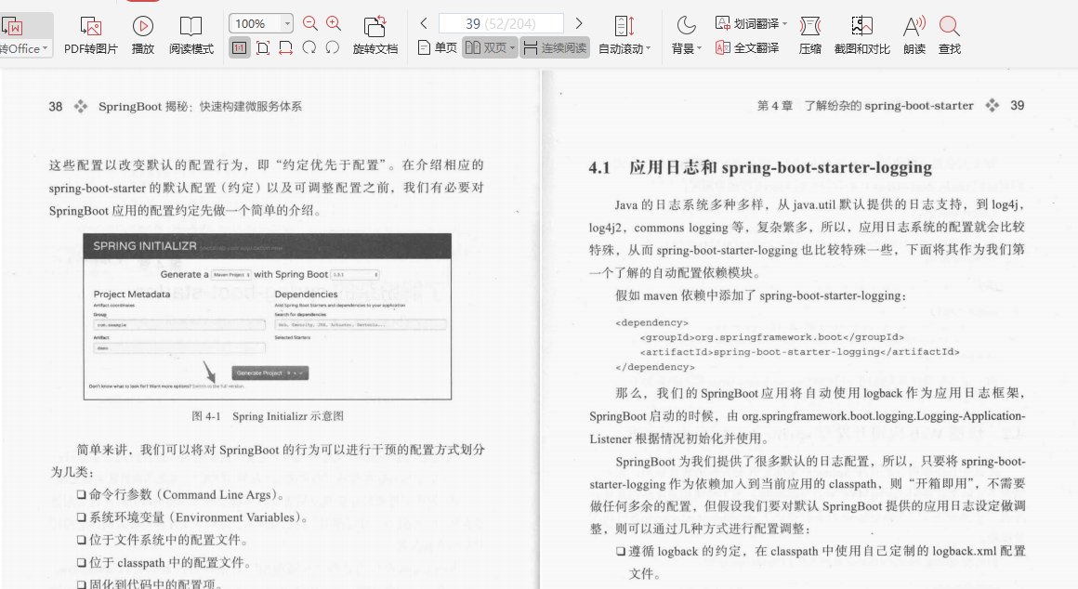Click the Spring Initializr figure on page 38
This screenshot has height=589, width=1078.
(268, 316)
